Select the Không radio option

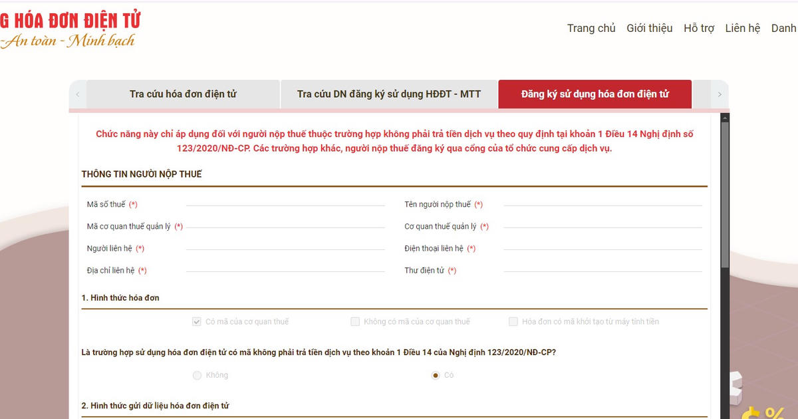tap(197, 375)
